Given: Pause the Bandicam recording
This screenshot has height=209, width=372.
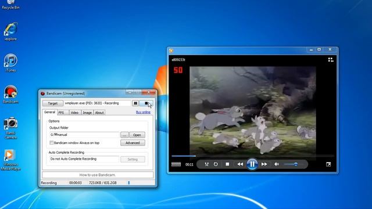Looking at the screenshot, I should coord(135,103).
